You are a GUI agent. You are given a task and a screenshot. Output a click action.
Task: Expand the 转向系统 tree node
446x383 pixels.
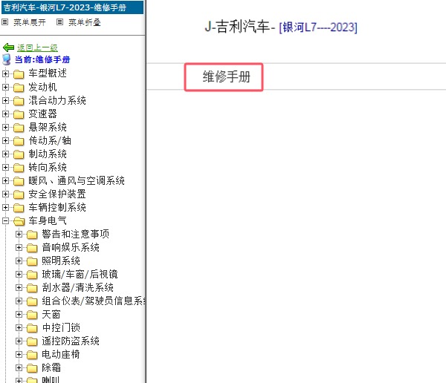5,167
